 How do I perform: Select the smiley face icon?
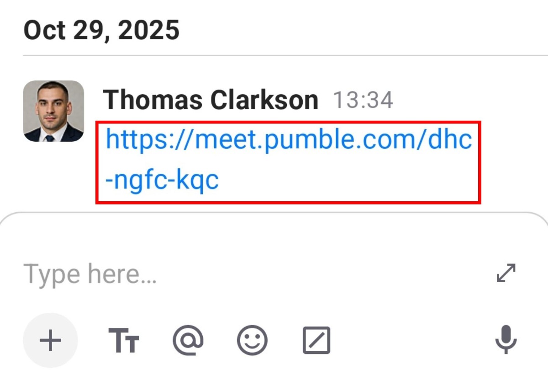click(252, 341)
